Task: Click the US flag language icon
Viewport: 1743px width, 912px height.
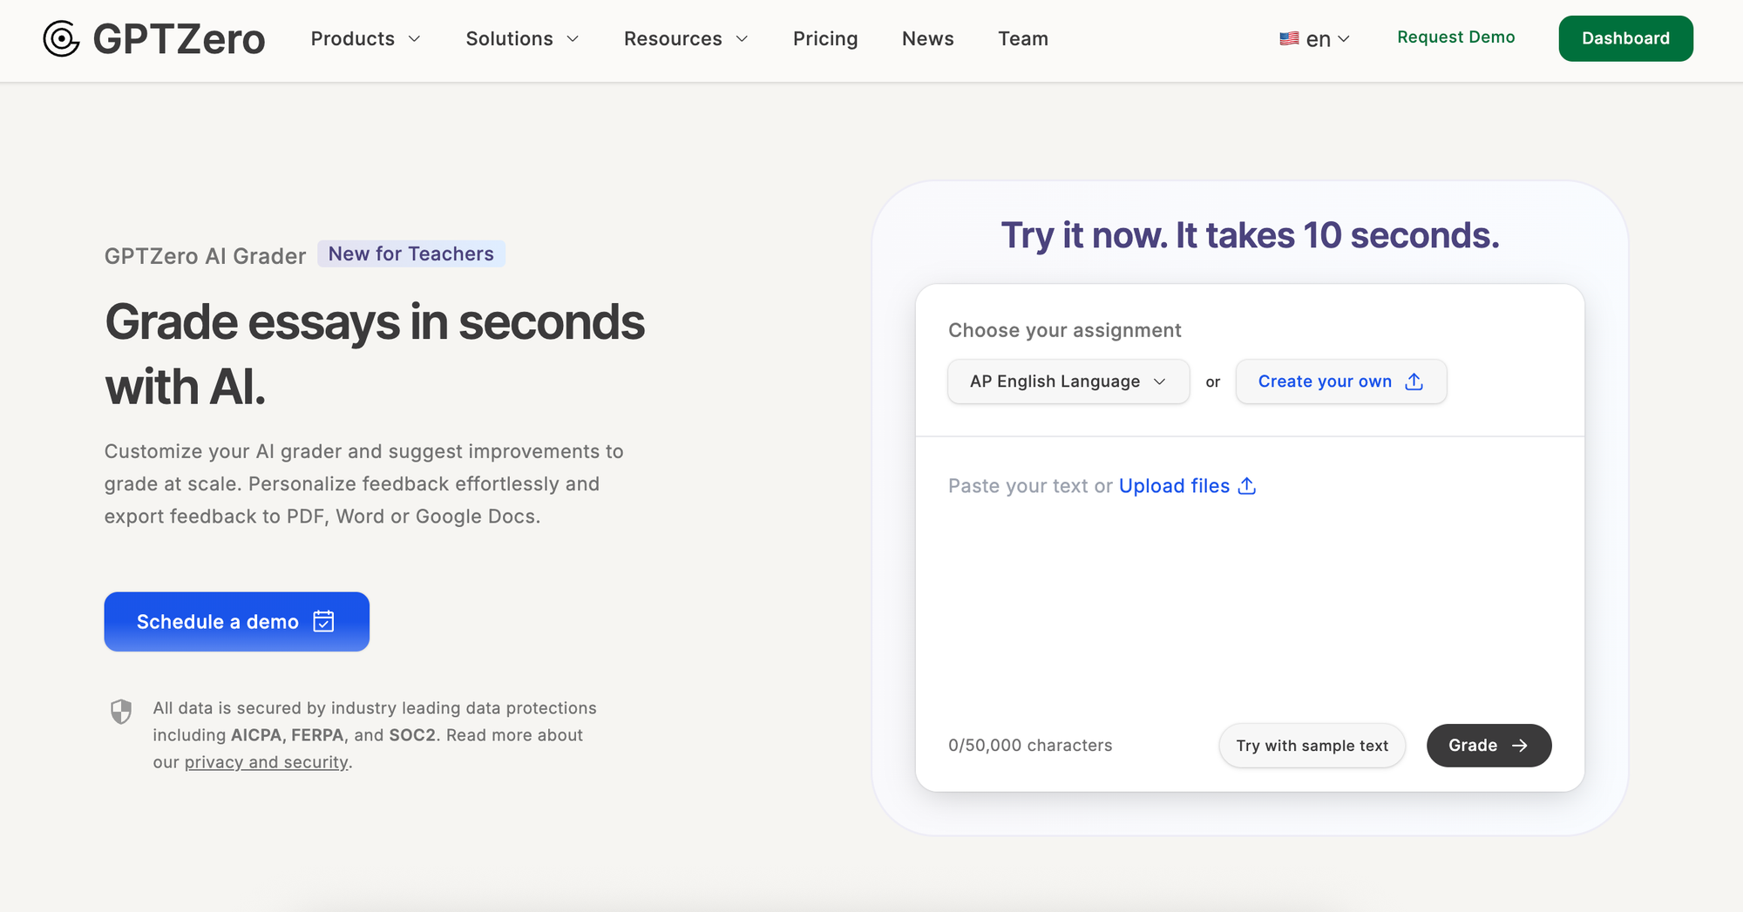Action: coord(1289,38)
